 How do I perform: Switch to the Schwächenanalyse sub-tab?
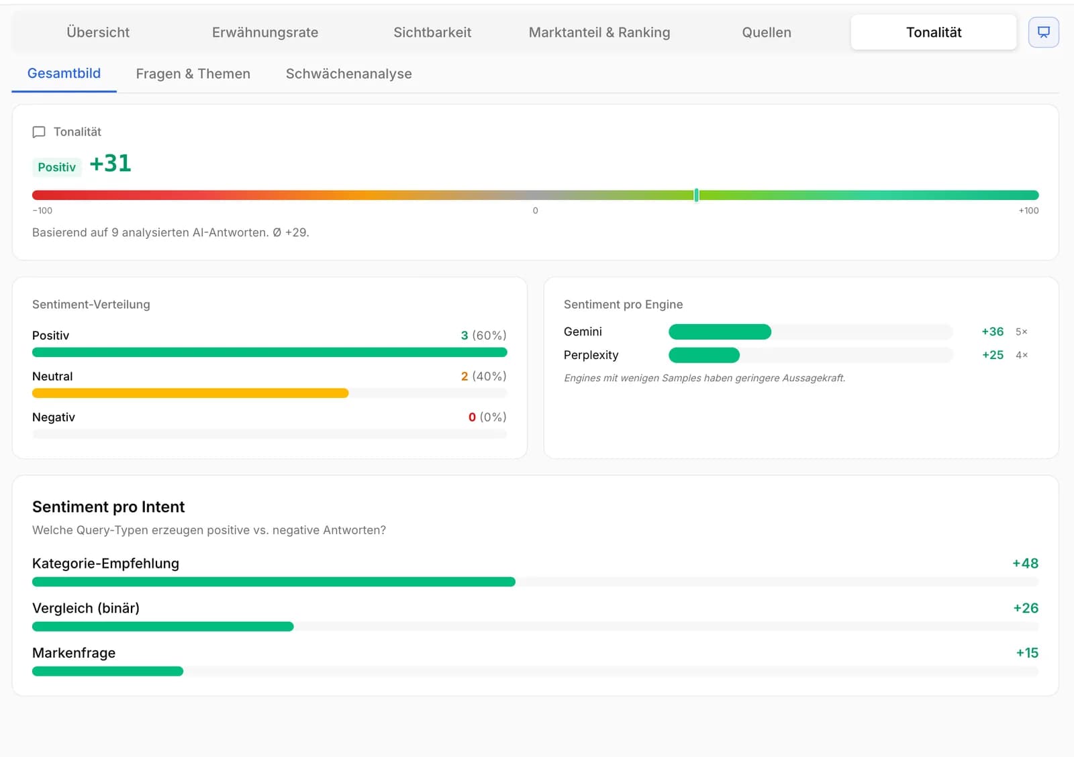349,74
